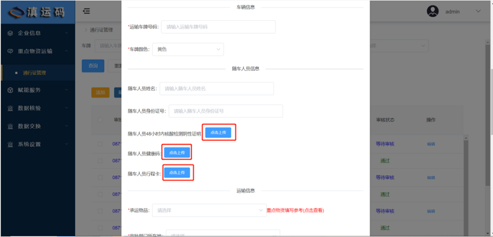493x237 pixels.
Task: Open the 重点物资填写参考(点击查看) link
Action: click(295, 211)
